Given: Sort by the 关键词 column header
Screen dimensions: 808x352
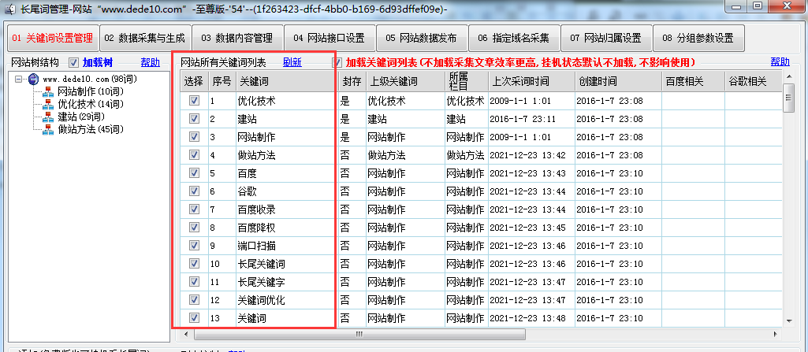Looking at the screenshot, I should click(x=286, y=81).
